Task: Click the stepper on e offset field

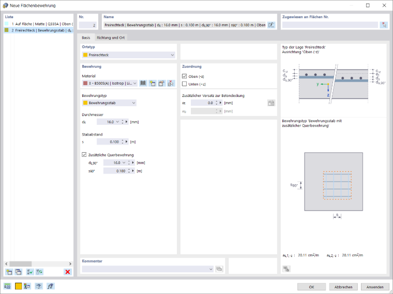Action: coord(217,103)
